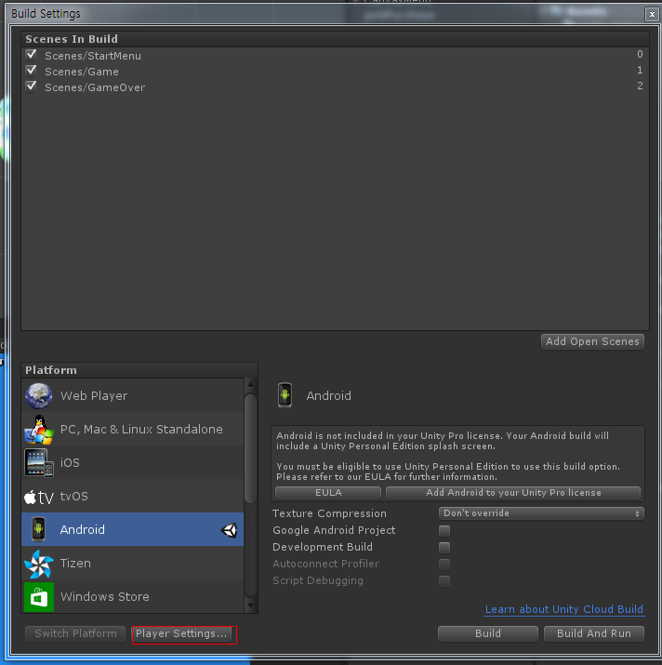Click the green Windows Store icon
This screenshot has width=662, height=665.
(x=39, y=597)
